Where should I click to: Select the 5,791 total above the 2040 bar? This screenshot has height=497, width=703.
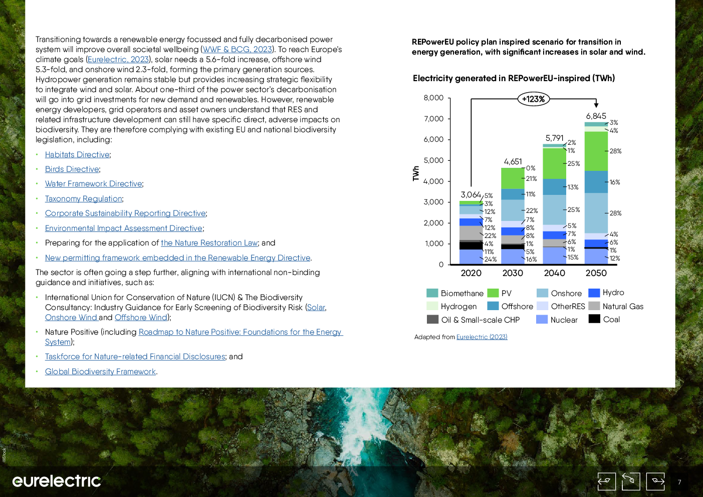click(555, 138)
